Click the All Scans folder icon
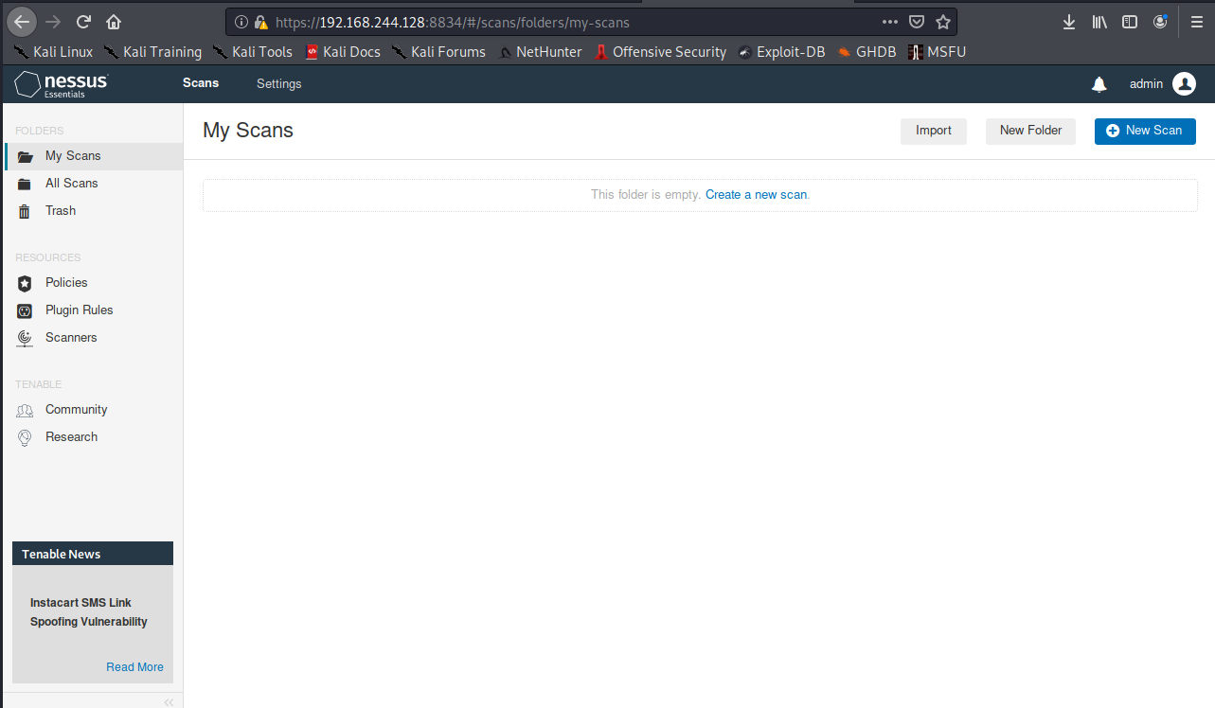Image resolution: width=1215 pixels, height=708 pixels. [25, 184]
